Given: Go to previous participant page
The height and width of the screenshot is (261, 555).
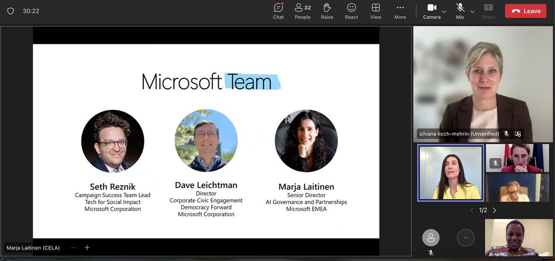Looking at the screenshot, I should click(472, 210).
